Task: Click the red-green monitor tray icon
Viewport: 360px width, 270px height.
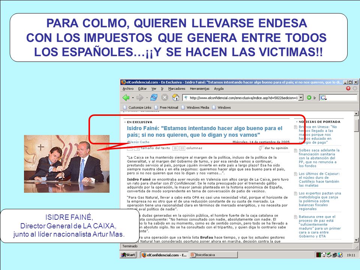Action: pos(318,255)
